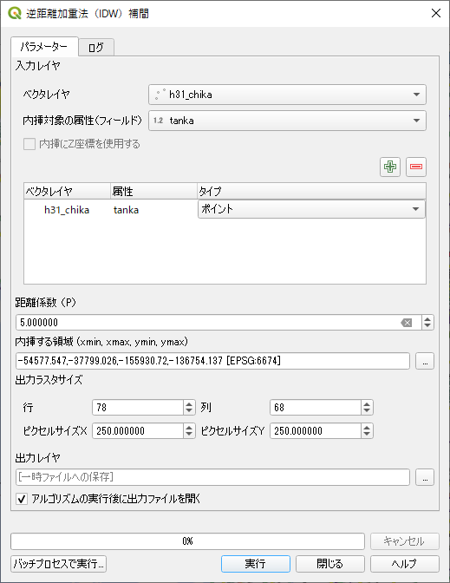450x583 pixels.
Task: Open タイプ ポイント dropdown in table
Action: pos(311,209)
